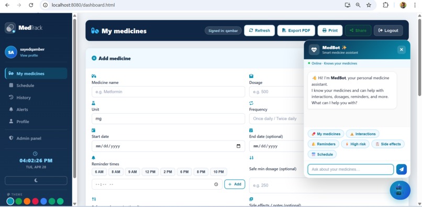Open the browser zoom magnifier icon
This screenshot has height=207, width=422.
pos(358,5)
